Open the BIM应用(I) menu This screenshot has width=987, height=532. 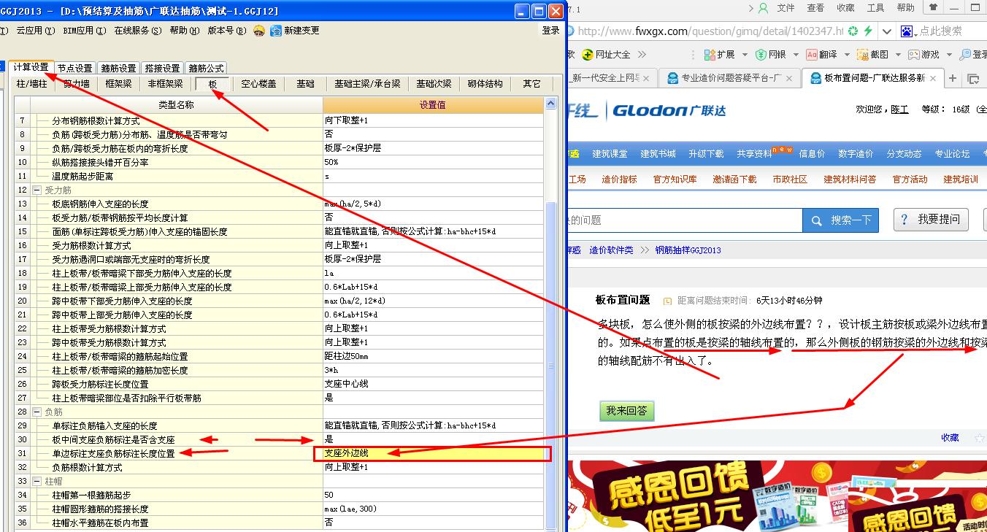(84, 31)
